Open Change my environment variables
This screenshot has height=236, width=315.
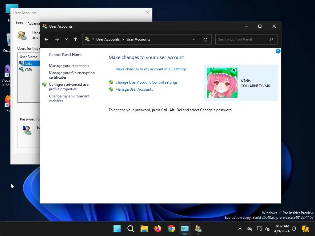69,98
